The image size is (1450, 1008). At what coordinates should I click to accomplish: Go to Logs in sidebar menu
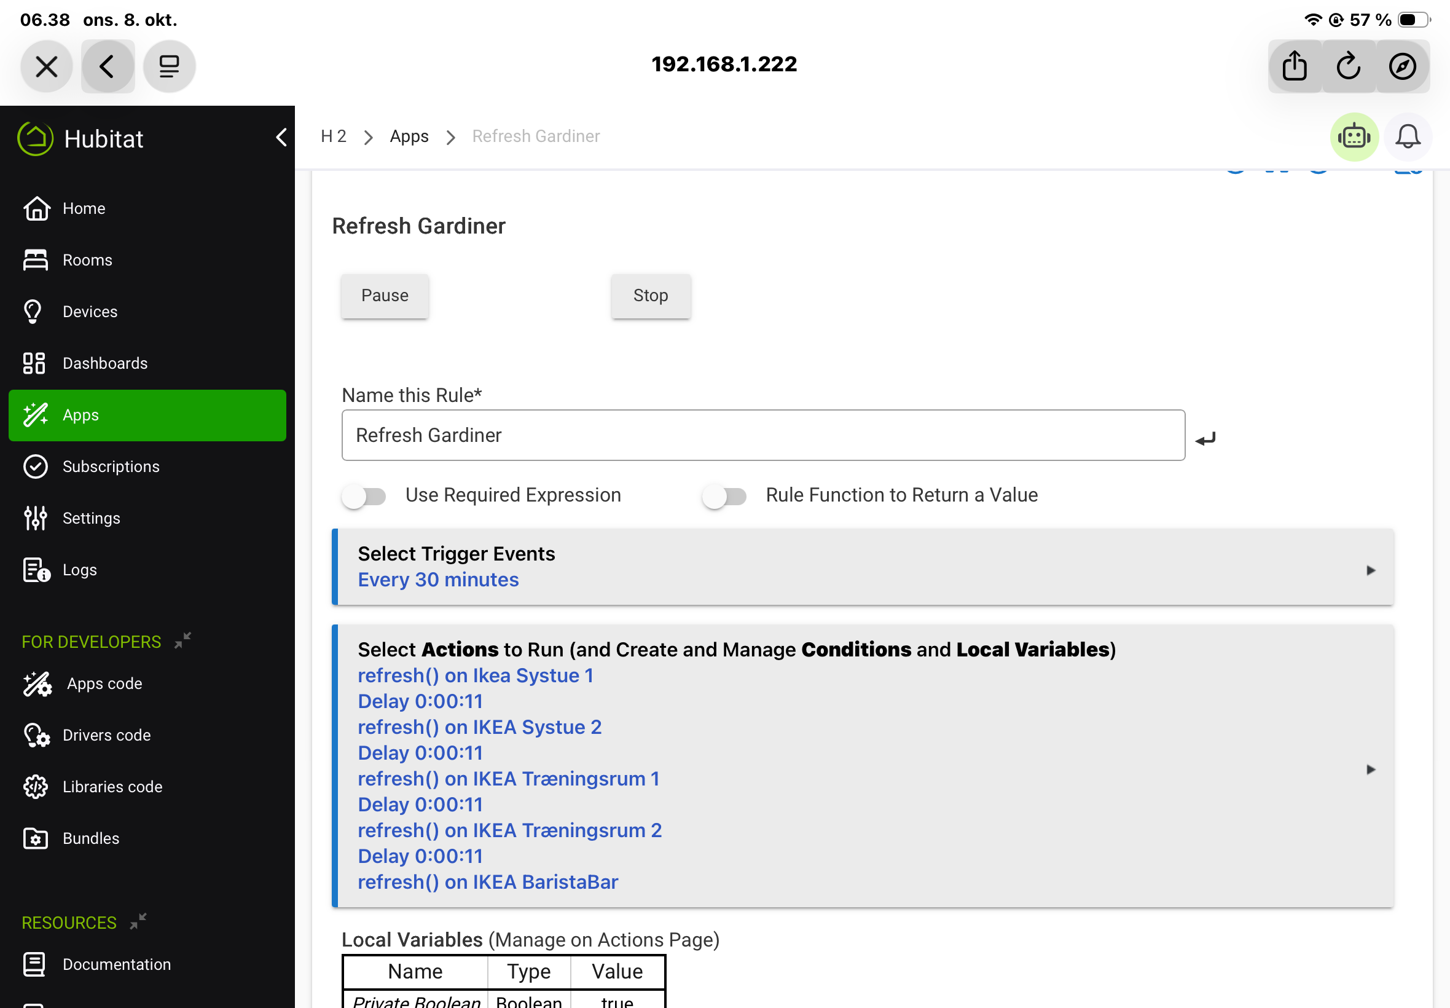tap(79, 570)
